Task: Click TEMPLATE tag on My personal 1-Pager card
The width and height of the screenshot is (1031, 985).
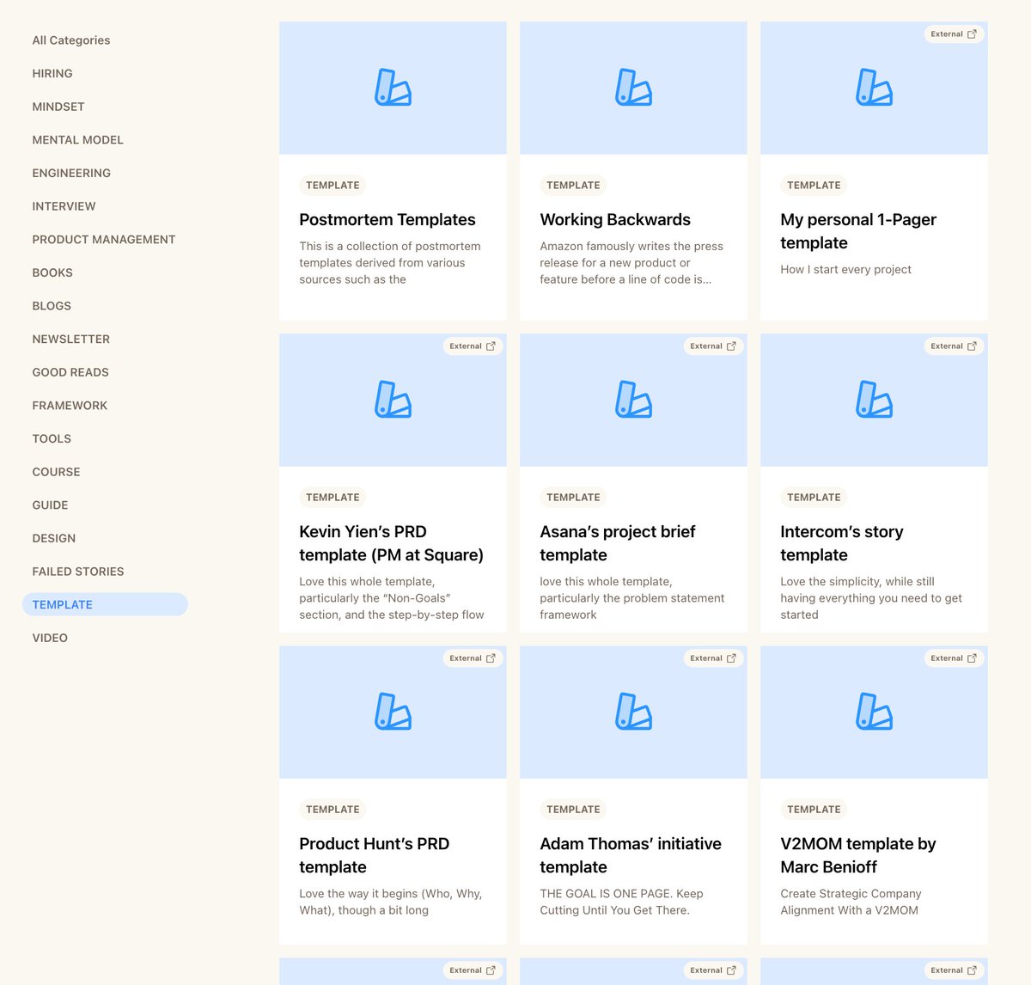Action: coord(814,186)
